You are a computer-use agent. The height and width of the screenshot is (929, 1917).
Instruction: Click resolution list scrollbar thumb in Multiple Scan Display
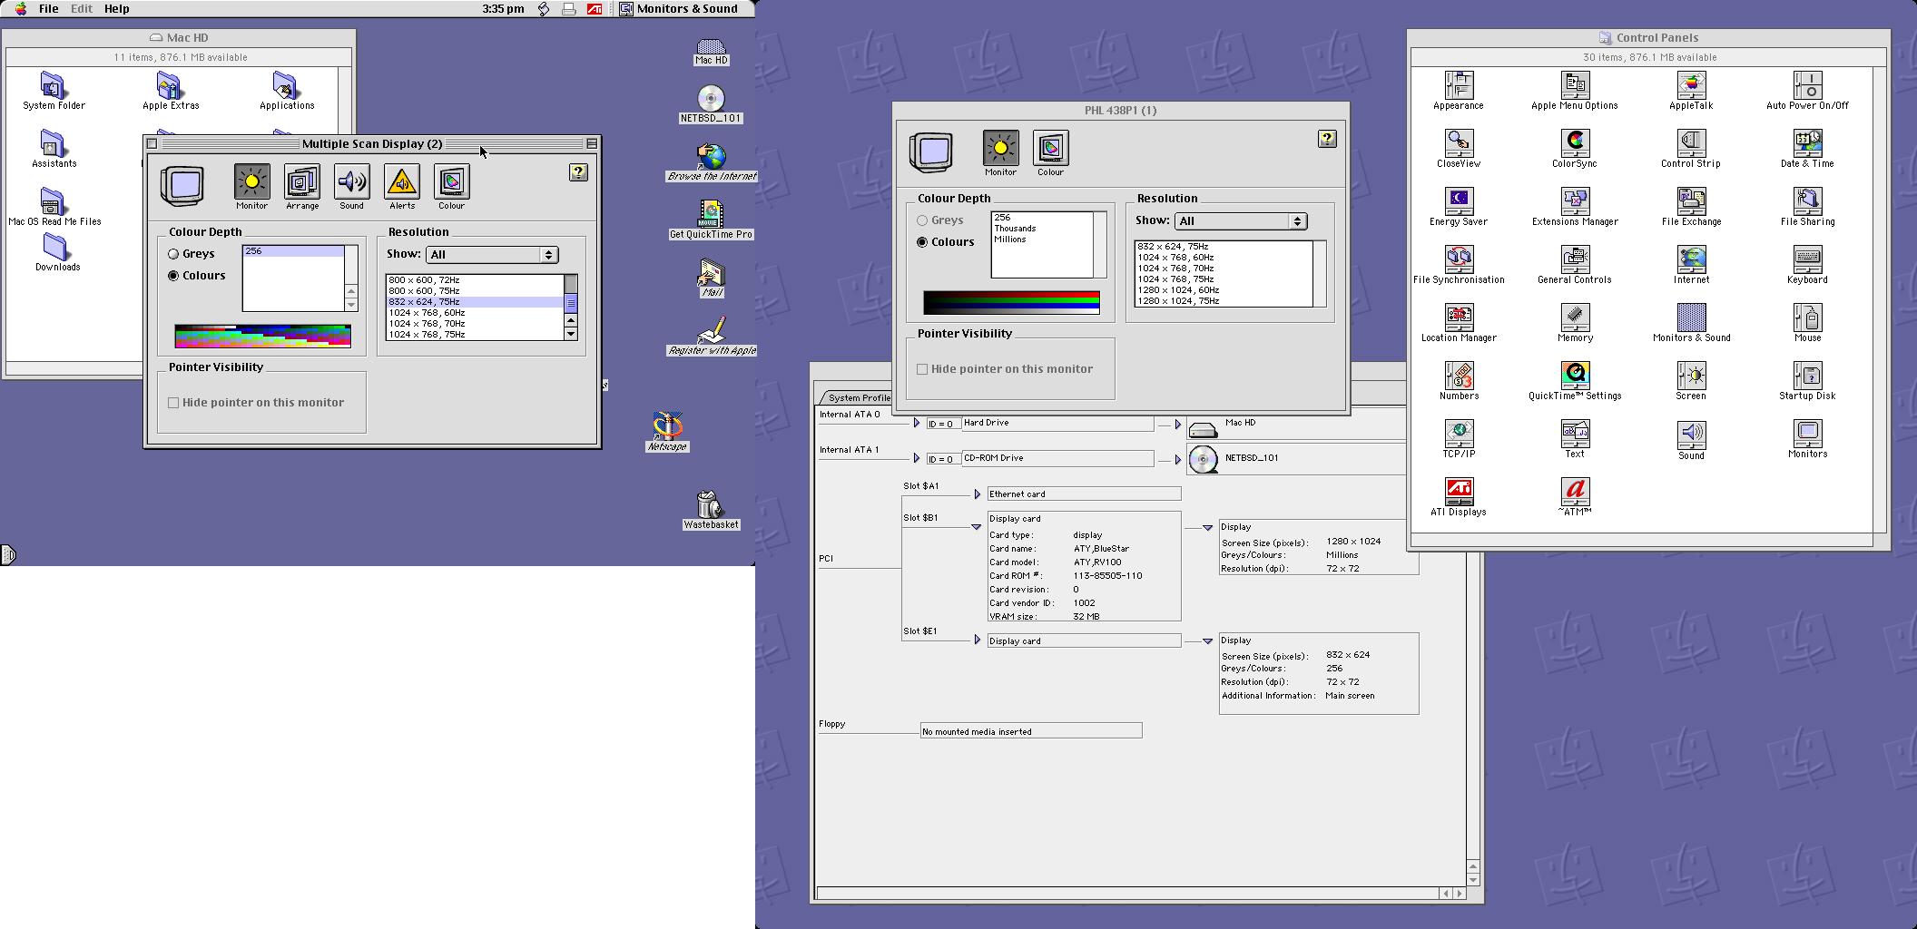[x=571, y=303]
